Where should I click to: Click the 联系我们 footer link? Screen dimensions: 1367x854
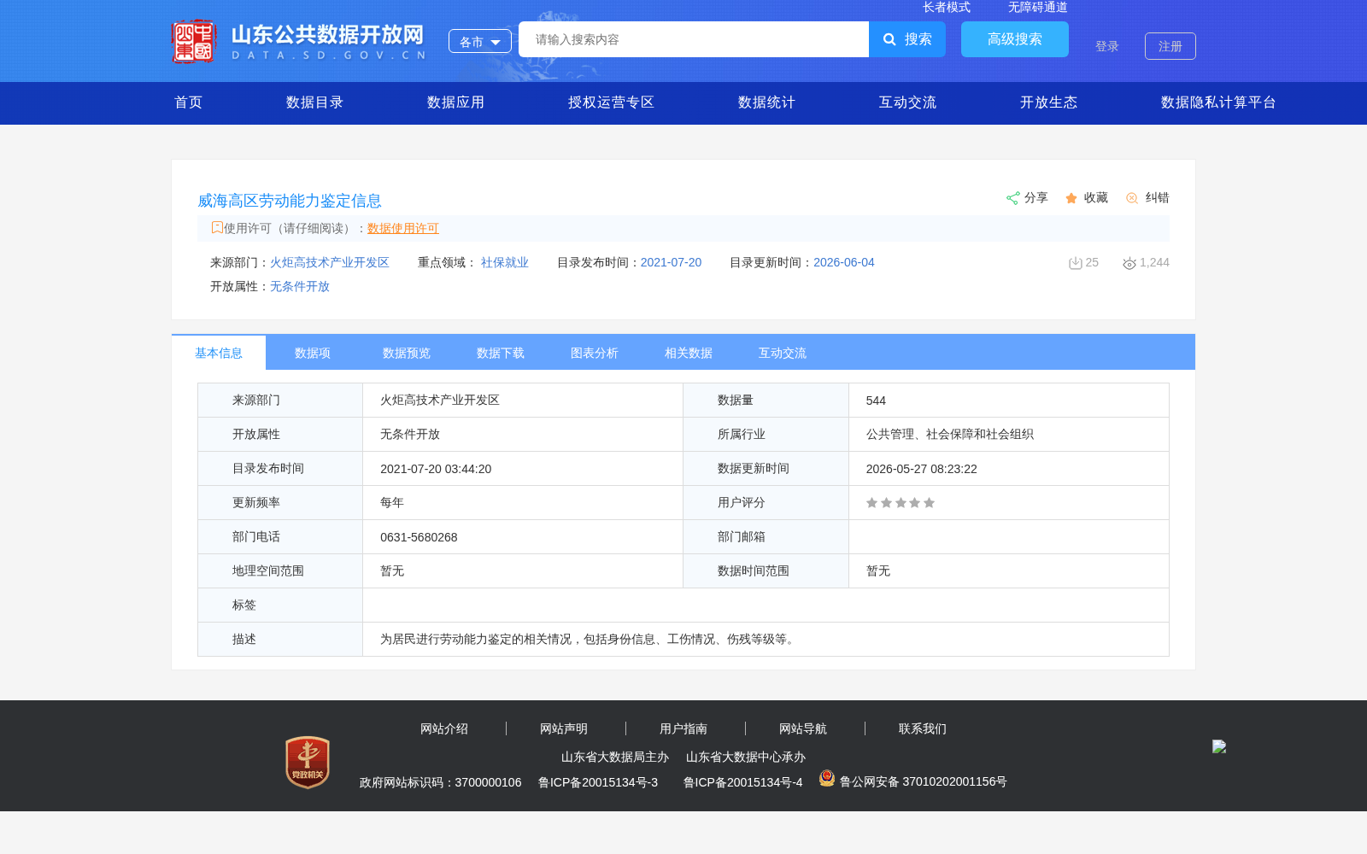coord(923,728)
